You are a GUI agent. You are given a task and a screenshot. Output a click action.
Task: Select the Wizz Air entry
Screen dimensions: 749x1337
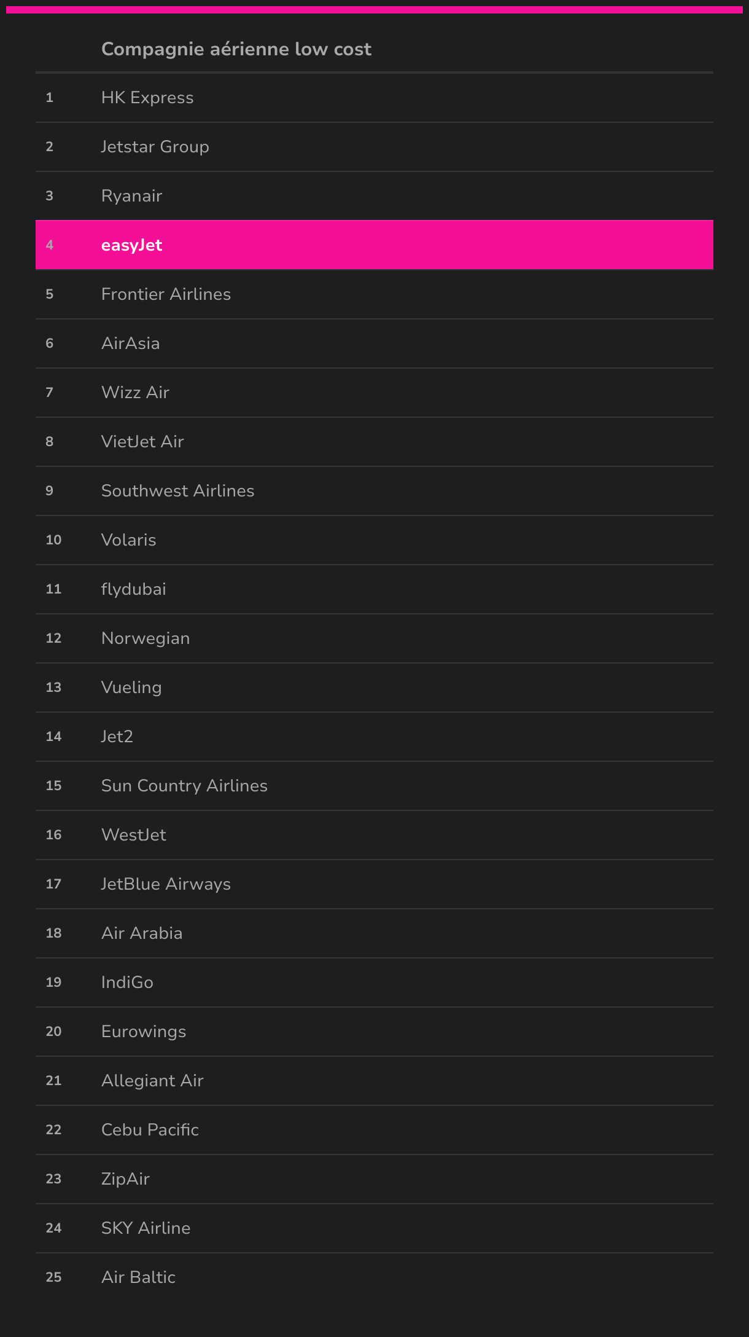click(x=374, y=393)
